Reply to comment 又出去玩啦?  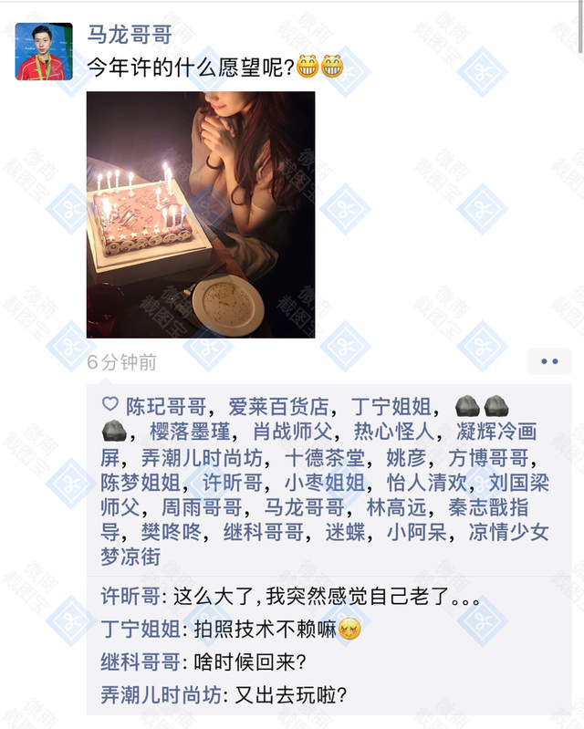point(224,695)
